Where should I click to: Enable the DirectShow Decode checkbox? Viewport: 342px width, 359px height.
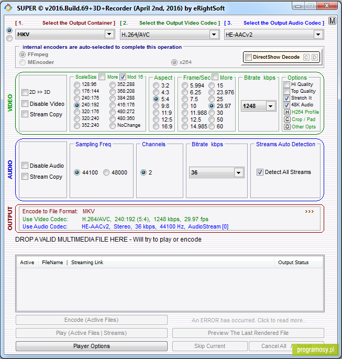(x=248, y=57)
